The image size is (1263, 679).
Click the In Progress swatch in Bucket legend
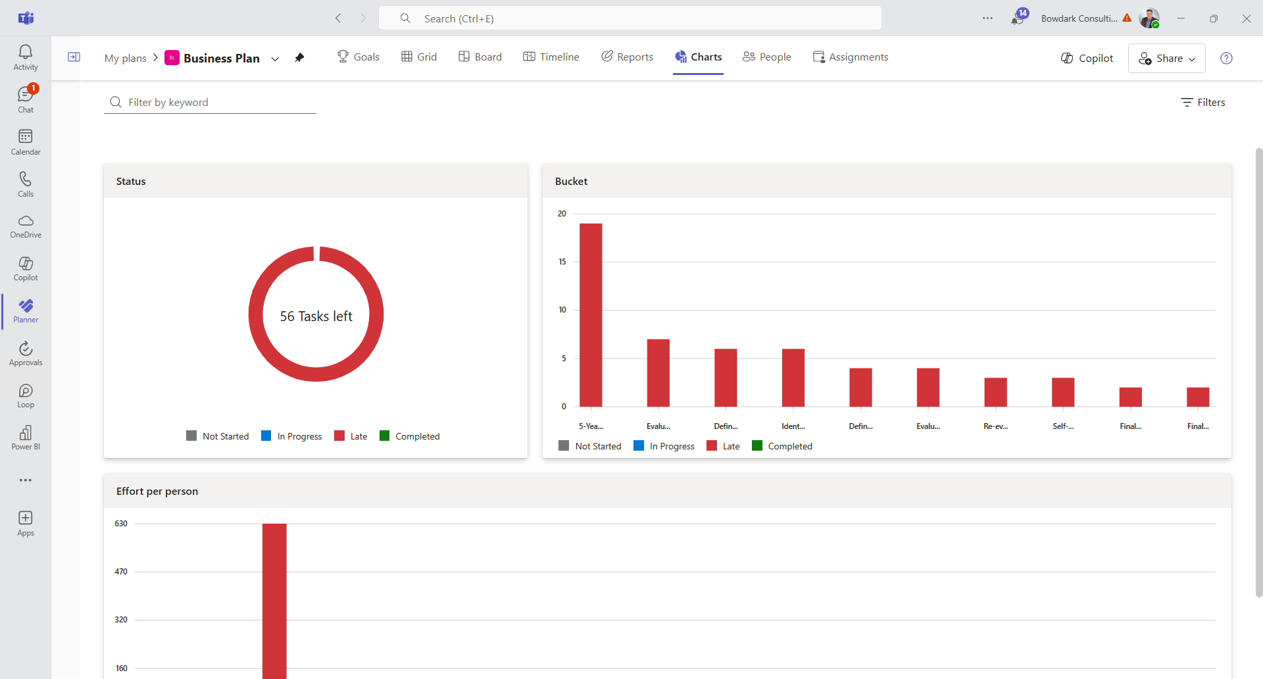click(639, 445)
